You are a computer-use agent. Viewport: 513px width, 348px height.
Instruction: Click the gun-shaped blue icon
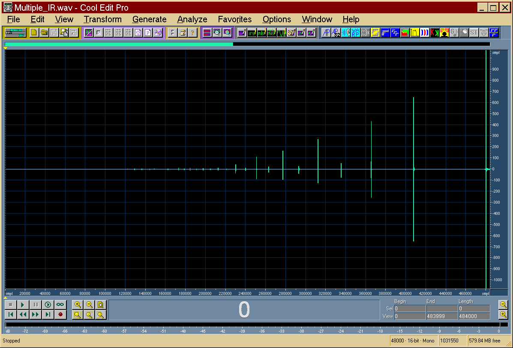click(x=385, y=33)
